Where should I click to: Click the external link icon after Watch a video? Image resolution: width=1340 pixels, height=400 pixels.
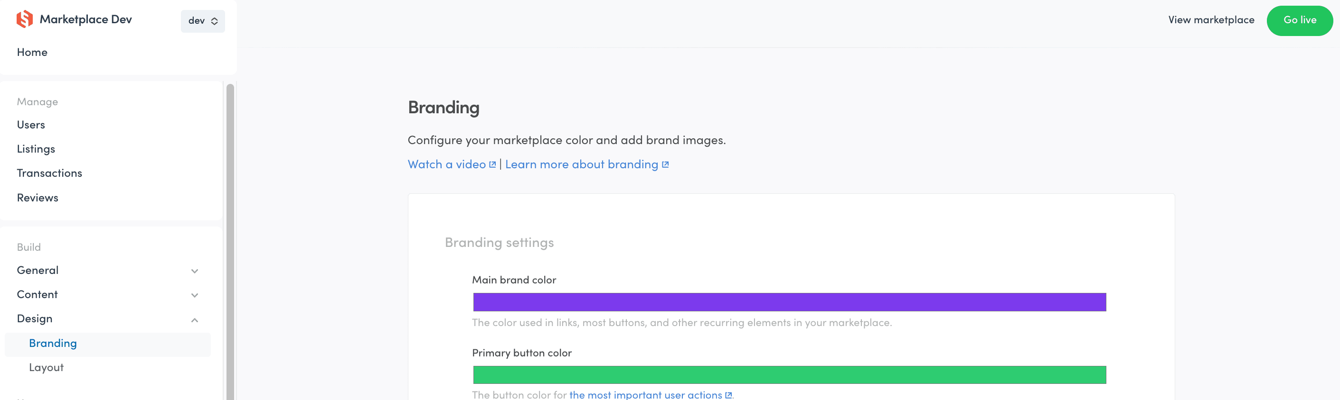(492, 164)
